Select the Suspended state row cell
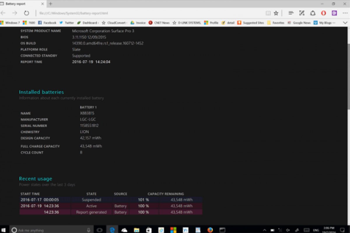 click(x=91, y=200)
